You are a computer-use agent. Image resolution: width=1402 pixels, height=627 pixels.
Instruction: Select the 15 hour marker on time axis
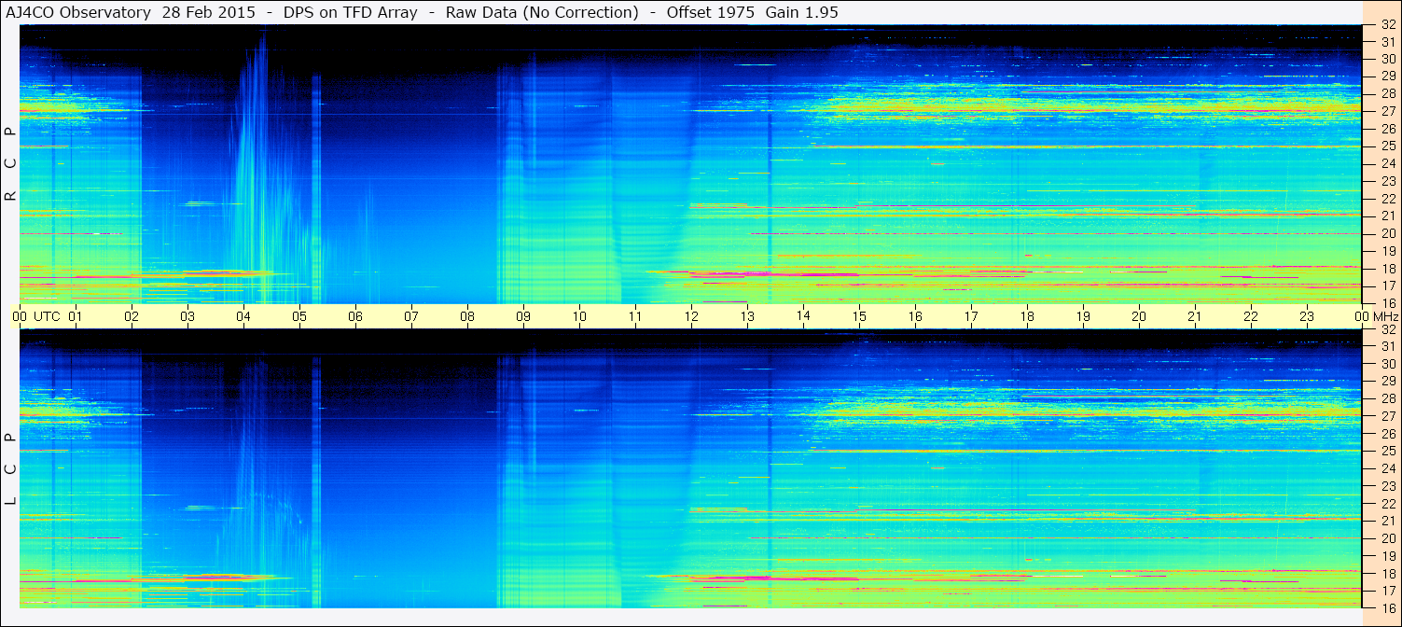(859, 316)
